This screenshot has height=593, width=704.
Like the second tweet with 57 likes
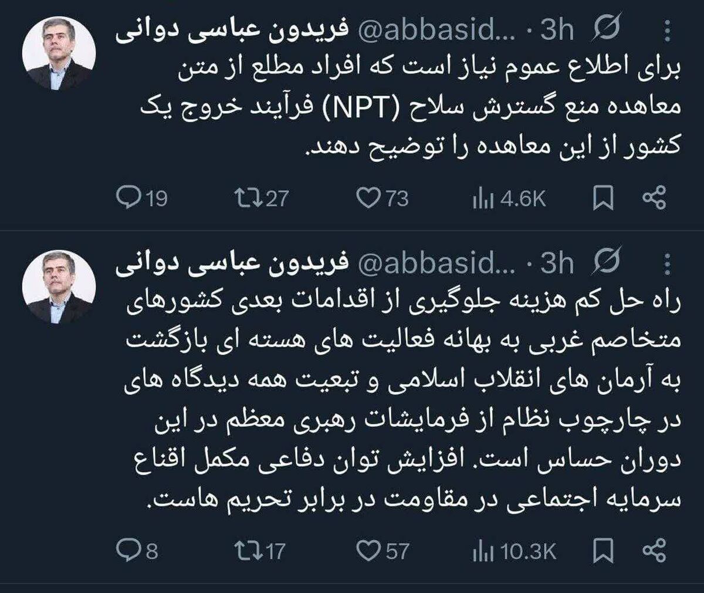pos(368,550)
